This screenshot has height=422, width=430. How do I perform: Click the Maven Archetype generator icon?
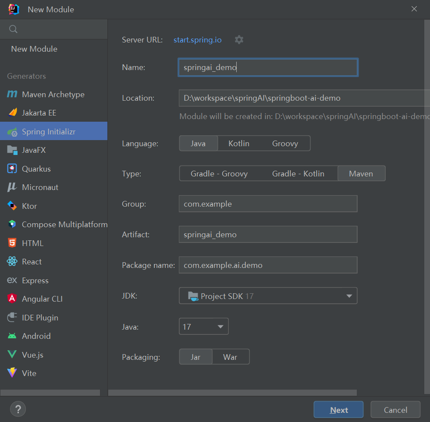pos(12,95)
